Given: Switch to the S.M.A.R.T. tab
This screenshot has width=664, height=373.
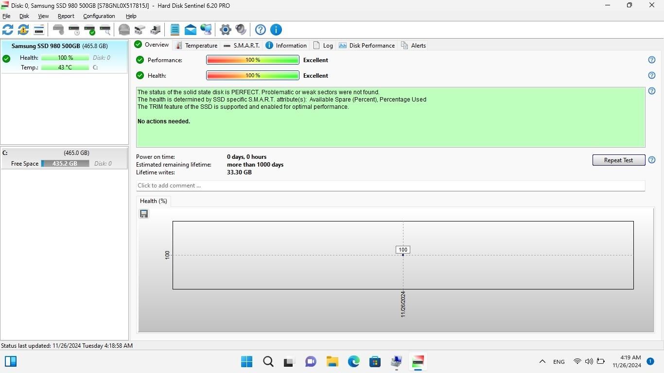Looking at the screenshot, I should point(242,45).
